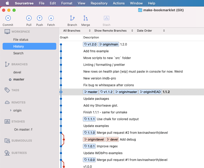Select 'Finish 1.1.1 - same for unmake' commit
The image size is (204, 168).
coord(132,112)
